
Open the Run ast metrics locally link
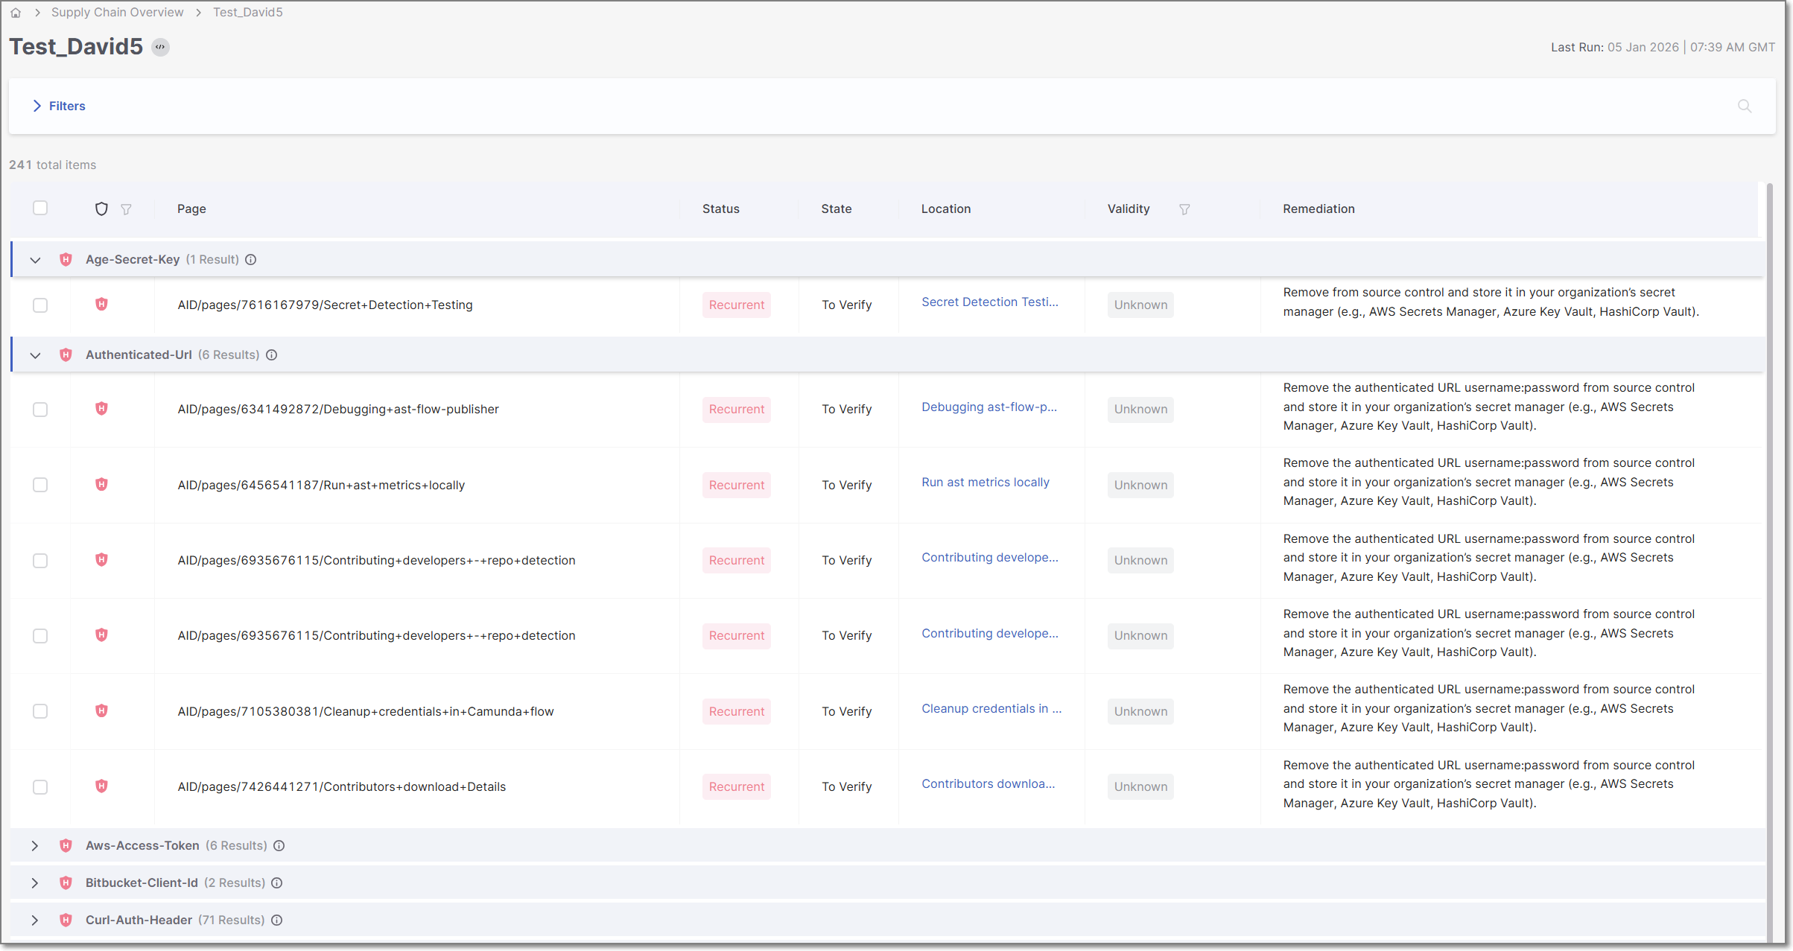point(985,482)
